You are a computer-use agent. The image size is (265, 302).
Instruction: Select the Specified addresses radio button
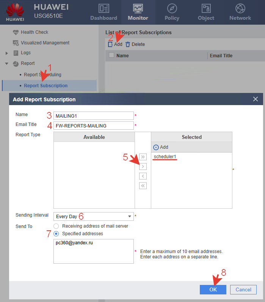(56, 234)
